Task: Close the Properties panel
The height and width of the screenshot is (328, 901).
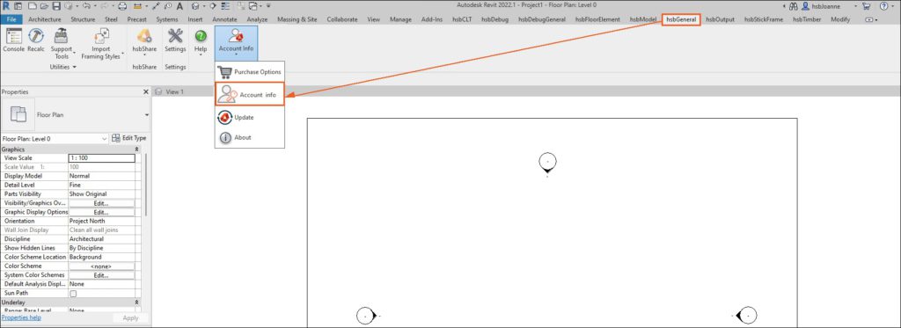Action: pyautogui.click(x=145, y=92)
